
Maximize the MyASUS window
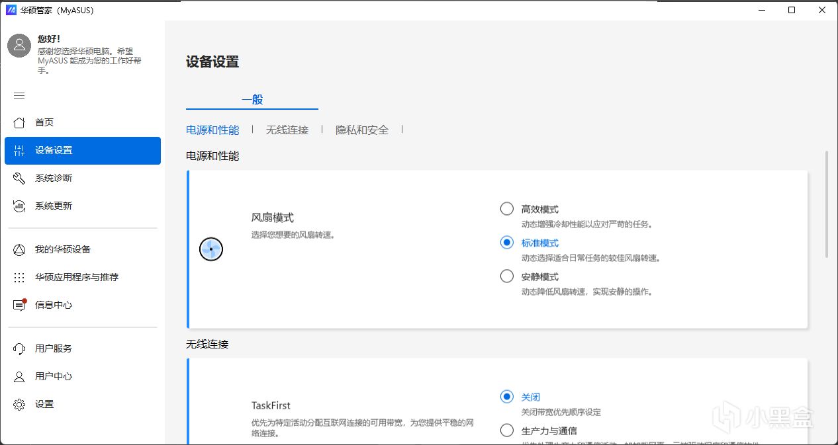pos(792,10)
